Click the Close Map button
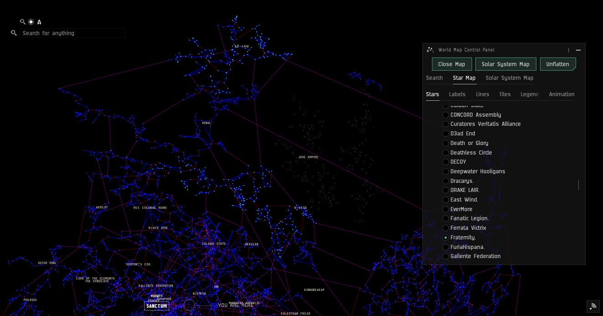Viewport: 603px width, 316px height. tap(452, 64)
